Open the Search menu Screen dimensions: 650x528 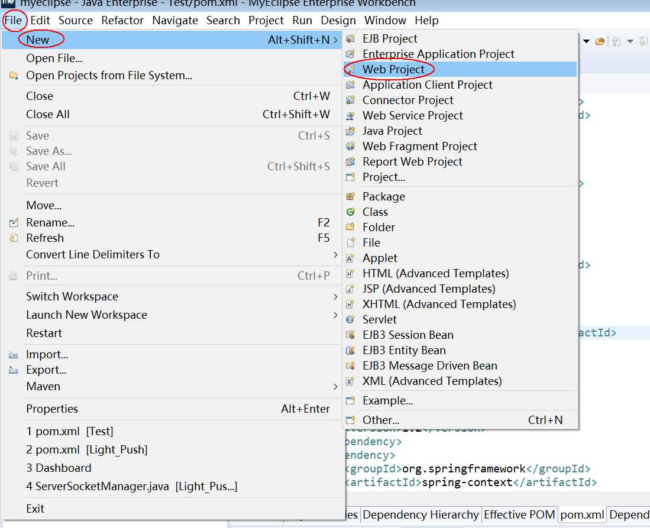223,20
